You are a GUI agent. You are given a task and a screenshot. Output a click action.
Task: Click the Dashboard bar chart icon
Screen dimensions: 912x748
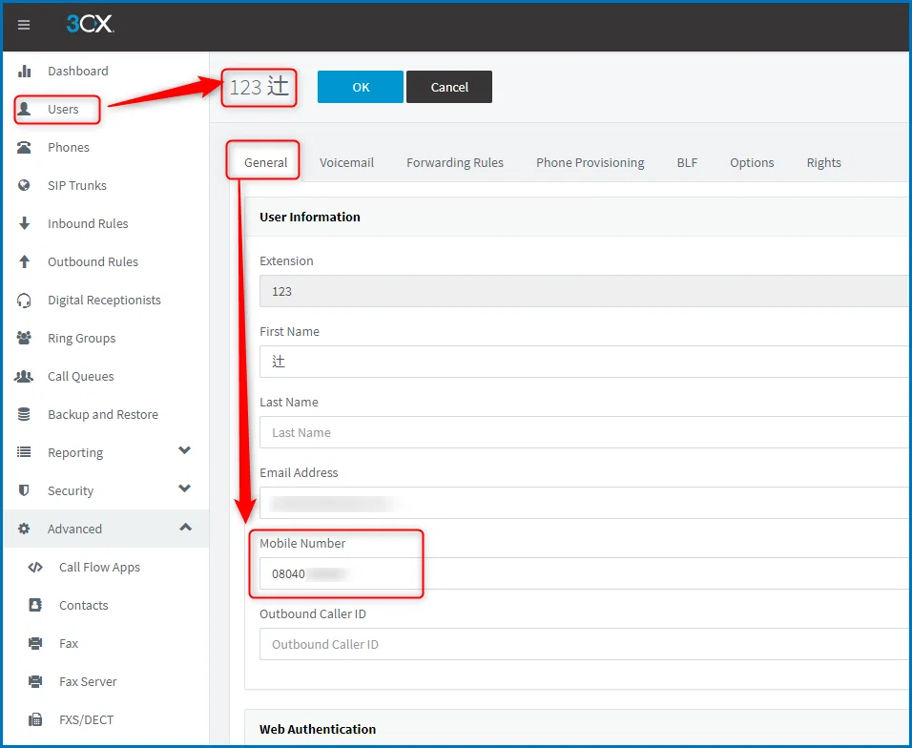pos(25,71)
